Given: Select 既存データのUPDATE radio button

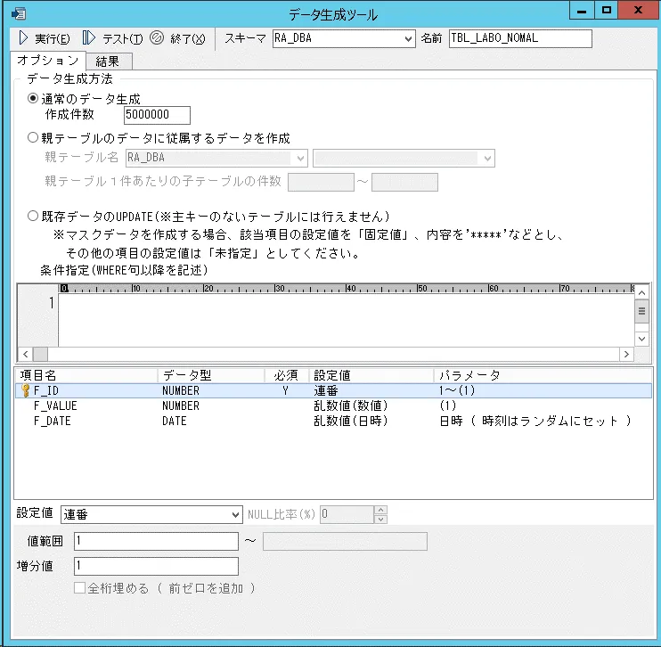Looking at the screenshot, I should [32, 216].
